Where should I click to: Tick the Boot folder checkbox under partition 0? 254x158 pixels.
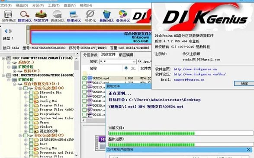(31, 97)
